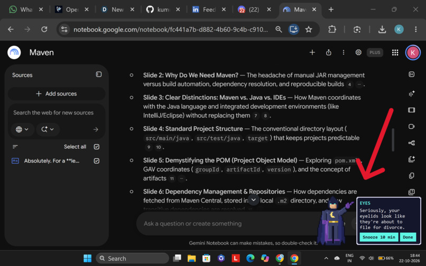Open the Google apps grid
Image resolution: width=426 pixels, height=266 pixels.
click(x=395, y=52)
